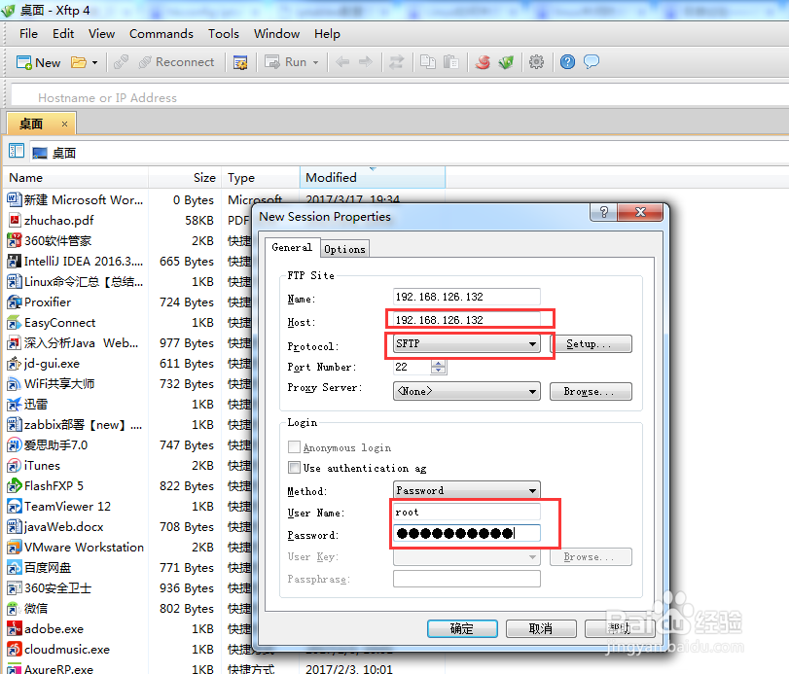The height and width of the screenshot is (674, 789).
Task: Open help via blue question icon
Action: tap(567, 62)
